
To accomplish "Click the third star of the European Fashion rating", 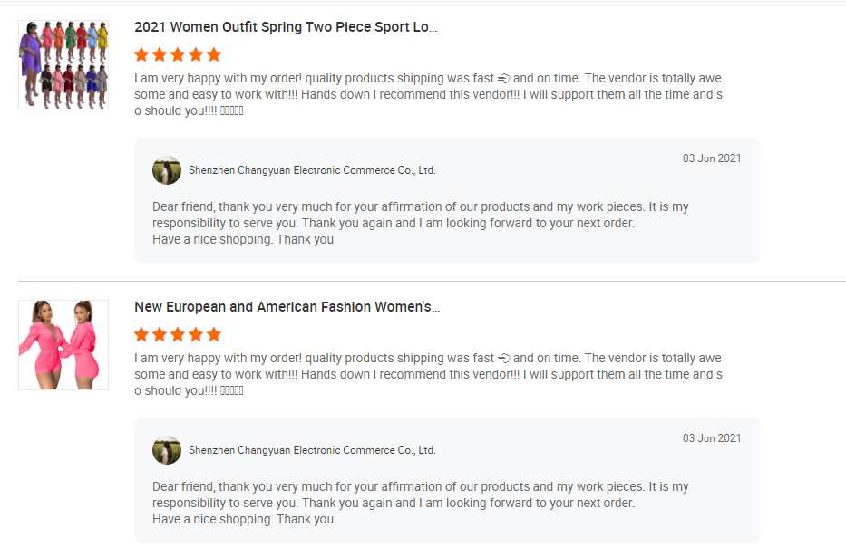I will coord(178,334).
